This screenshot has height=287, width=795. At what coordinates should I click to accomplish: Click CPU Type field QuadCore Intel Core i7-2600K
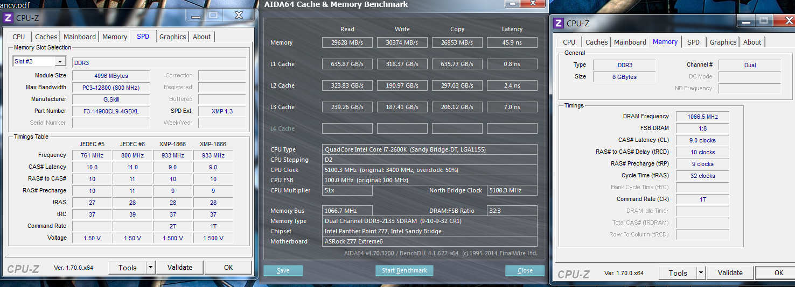[430, 149]
